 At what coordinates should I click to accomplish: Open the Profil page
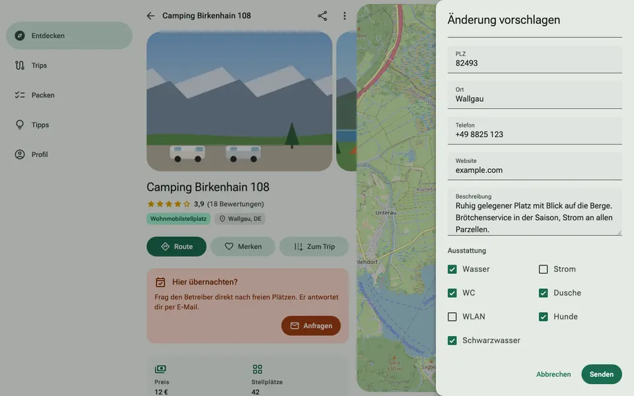pos(69,154)
